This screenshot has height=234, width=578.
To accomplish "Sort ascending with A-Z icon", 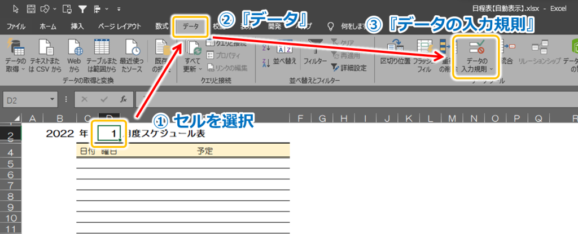I will coord(266,48).
